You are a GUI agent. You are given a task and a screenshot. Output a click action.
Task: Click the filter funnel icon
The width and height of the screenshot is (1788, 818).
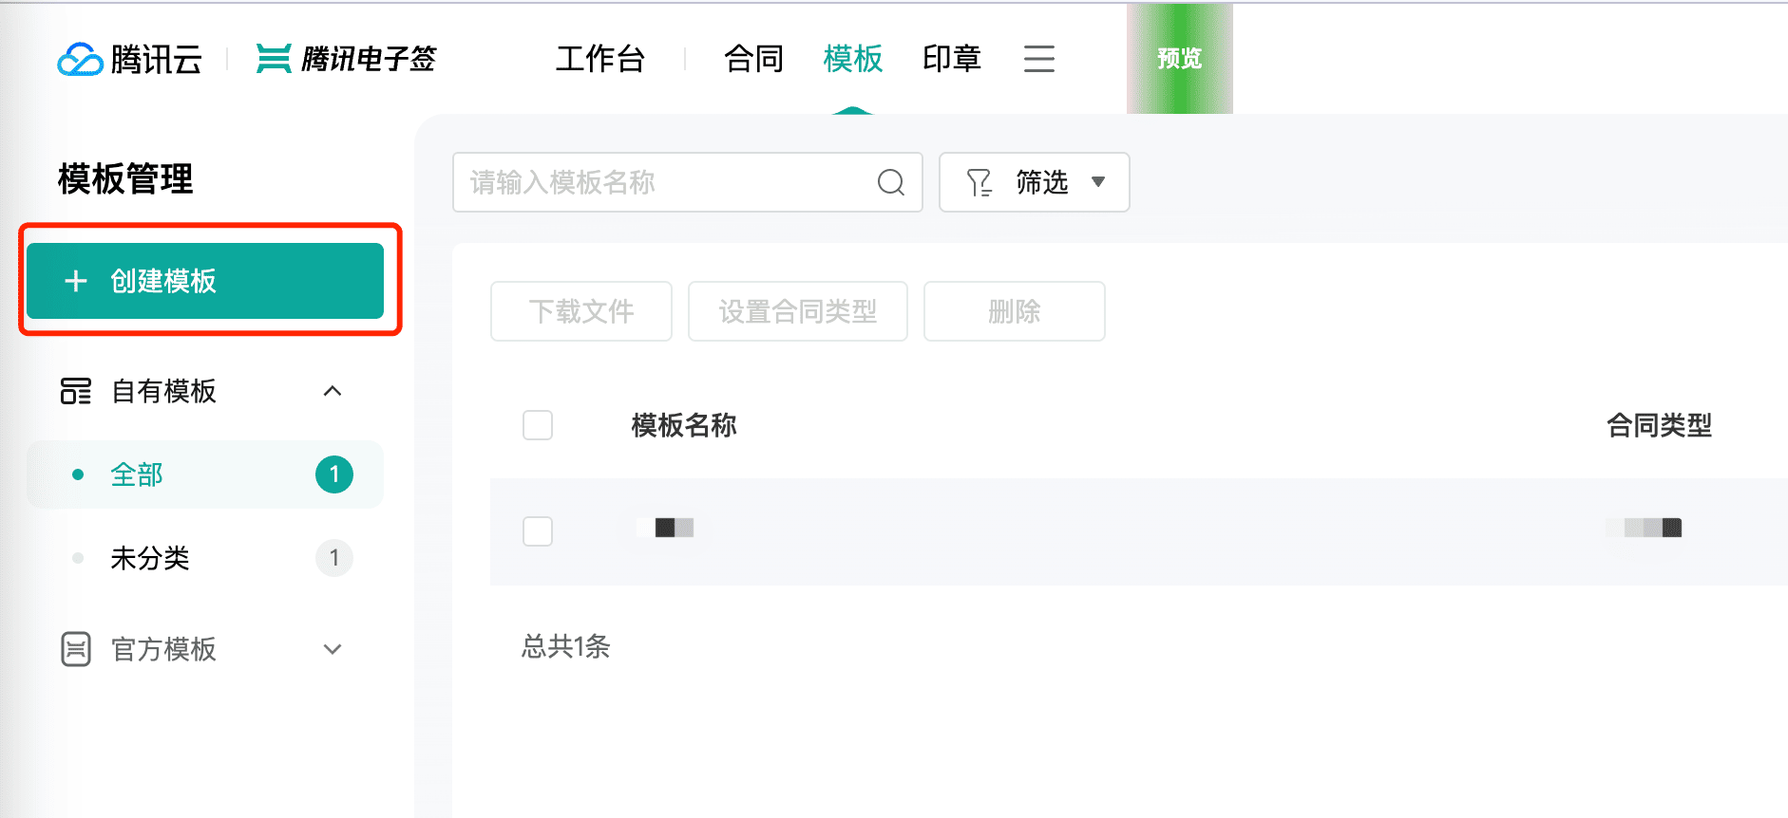[979, 182]
